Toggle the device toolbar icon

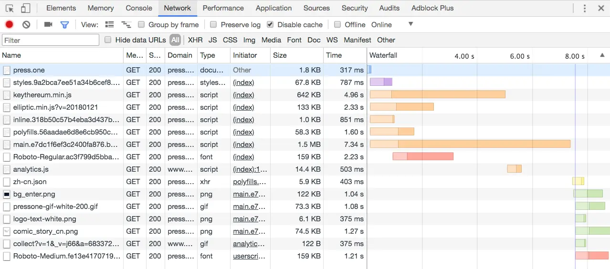coord(26,8)
